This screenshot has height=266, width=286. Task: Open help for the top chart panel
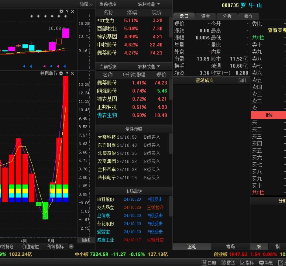67,12
